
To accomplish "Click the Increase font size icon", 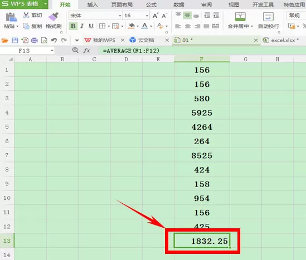I will point(156,16).
